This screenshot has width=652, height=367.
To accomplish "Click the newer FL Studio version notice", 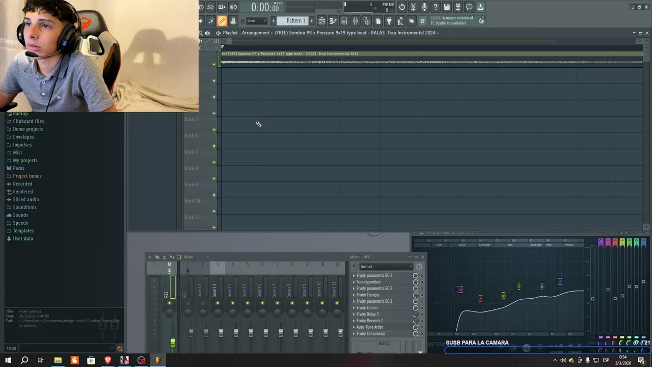I will tap(452, 21).
